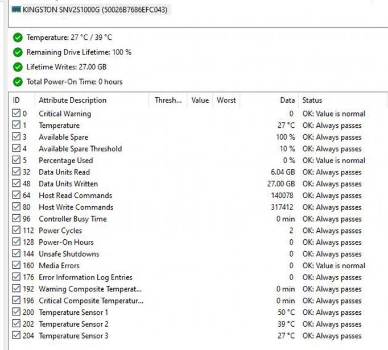Uncheck the Critical Warning attribute checkbox

tap(16, 113)
